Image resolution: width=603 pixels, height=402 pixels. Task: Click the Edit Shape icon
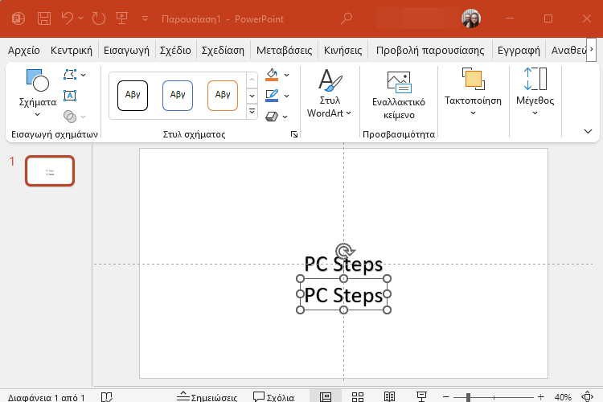70,75
